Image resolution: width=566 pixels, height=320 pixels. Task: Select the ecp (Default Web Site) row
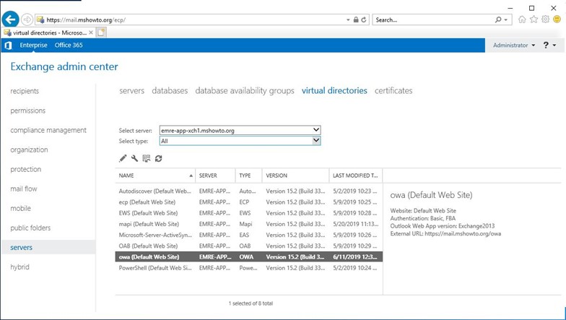248,202
